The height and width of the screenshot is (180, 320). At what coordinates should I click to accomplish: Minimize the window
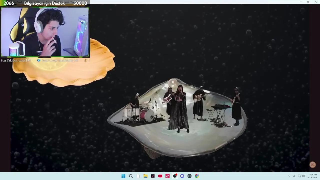[300, 2]
